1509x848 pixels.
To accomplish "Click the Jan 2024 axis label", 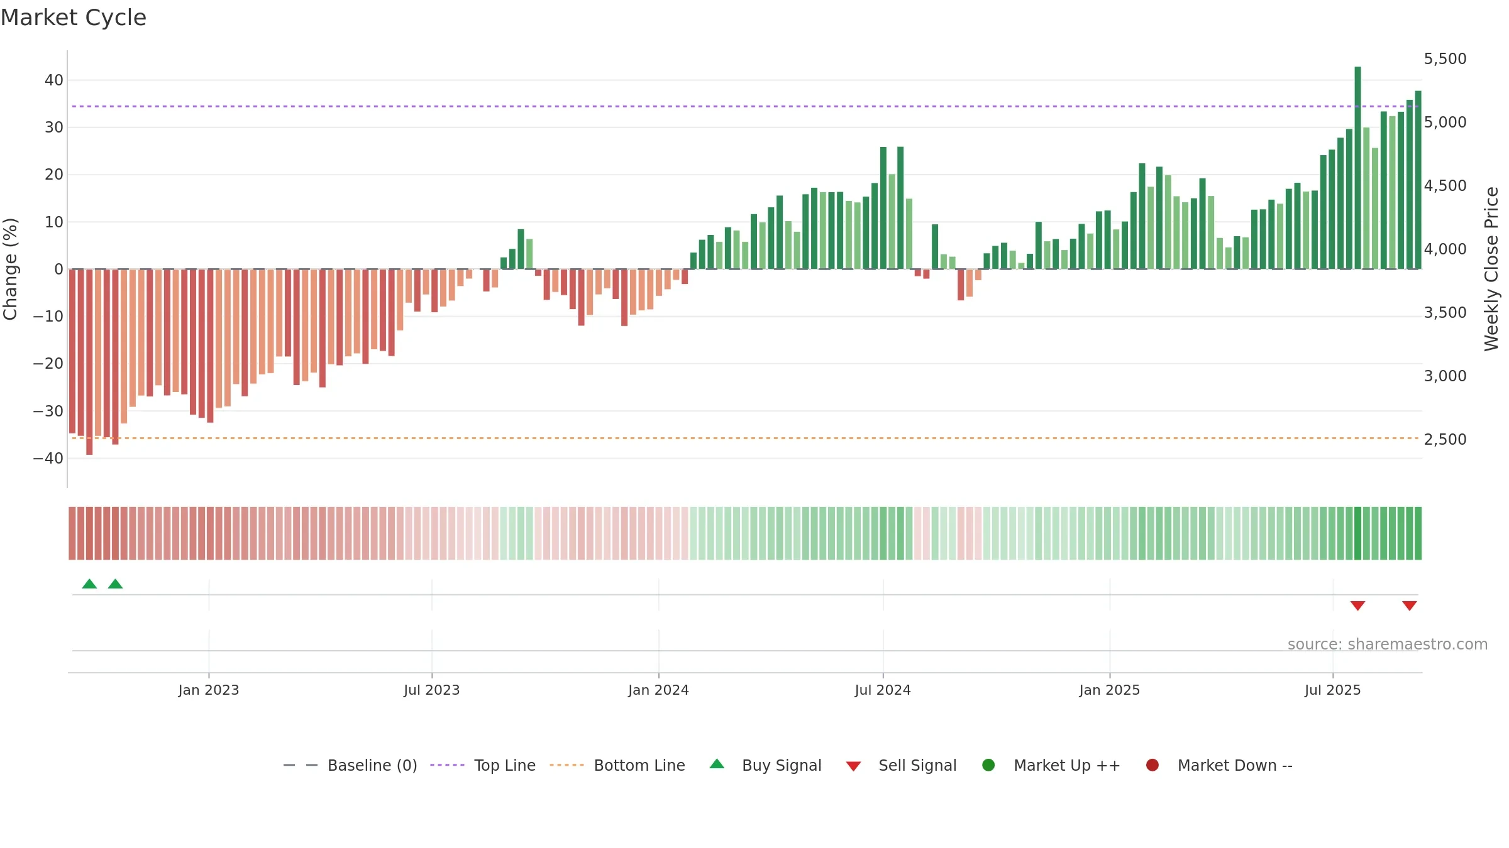I will (x=658, y=690).
